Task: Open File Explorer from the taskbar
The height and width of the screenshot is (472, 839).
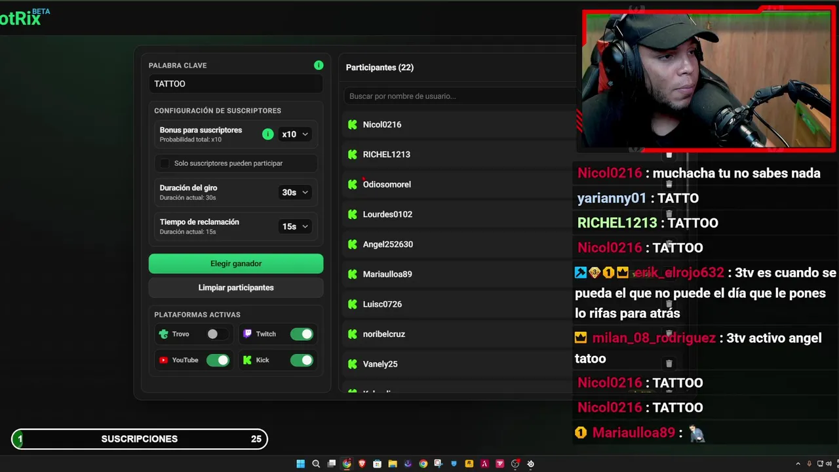Action: pyautogui.click(x=393, y=463)
